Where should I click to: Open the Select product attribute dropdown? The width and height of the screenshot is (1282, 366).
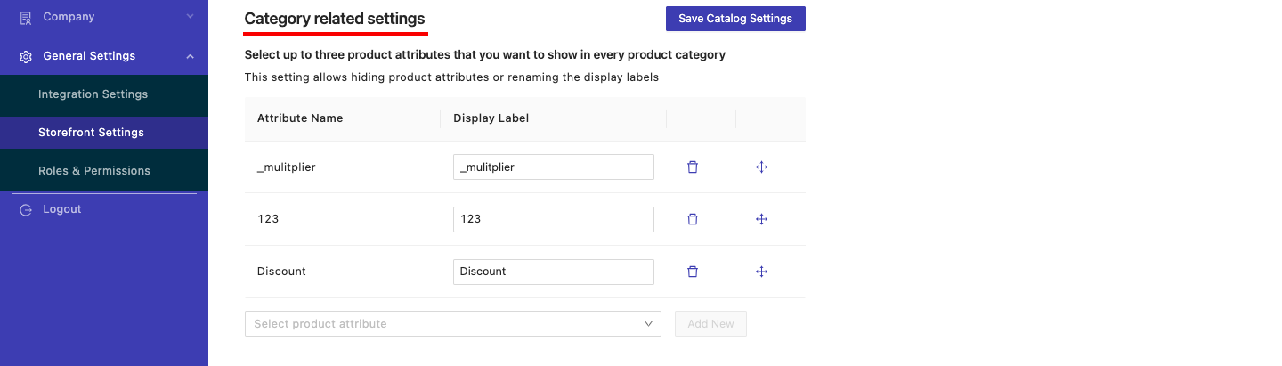pos(452,324)
